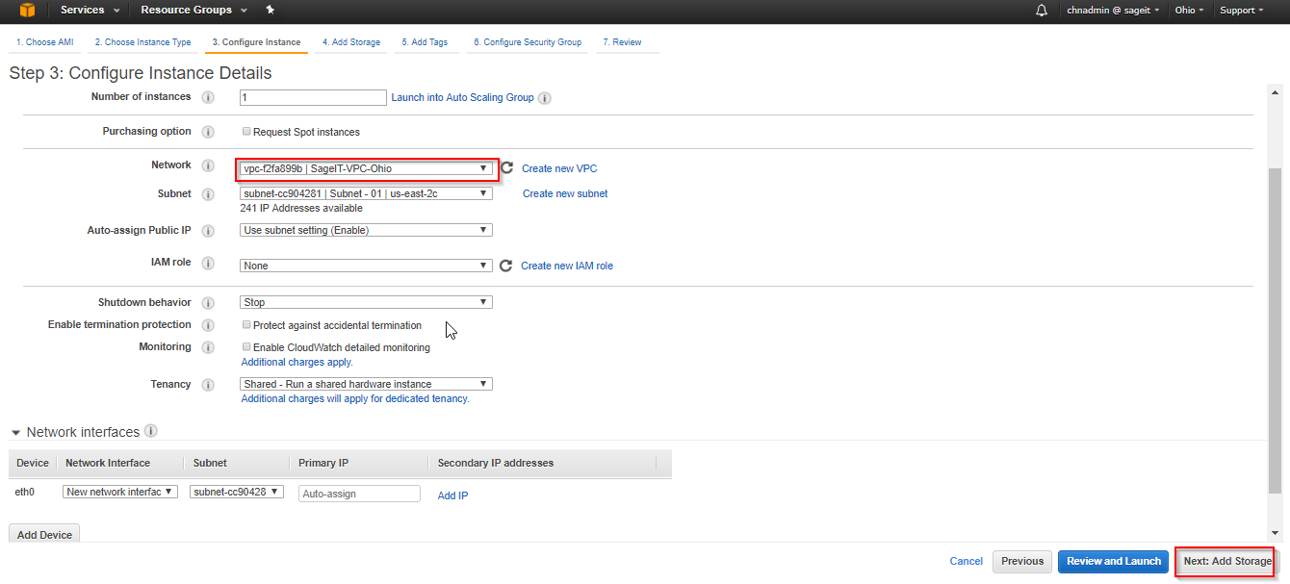The width and height of the screenshot is (1290, 584).
Task: Enable CloudWatch detailed monitoring checkbox
Action: click(x=246, y=347)
